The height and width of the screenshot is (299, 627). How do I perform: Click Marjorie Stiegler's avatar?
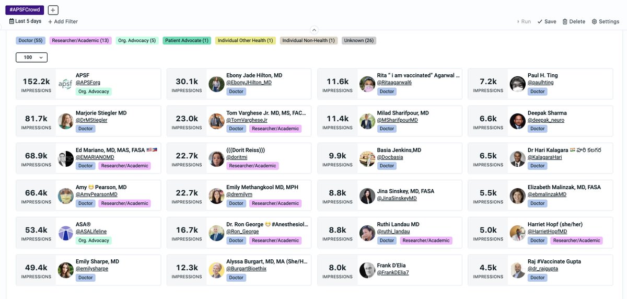point(65,121)
